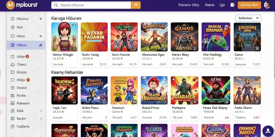Open the user avatar in top right
275x137 pixels.
[x=267, y=5]
